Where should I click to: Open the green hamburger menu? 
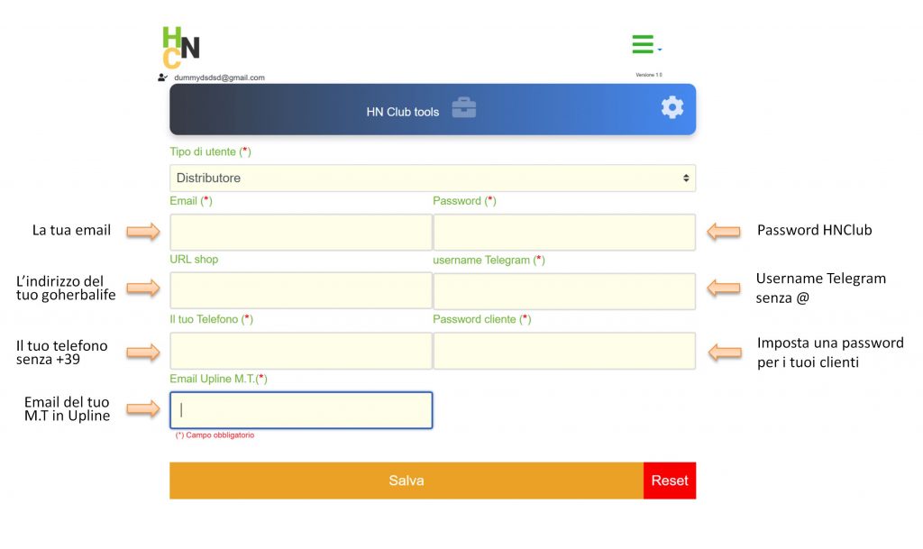643,44
